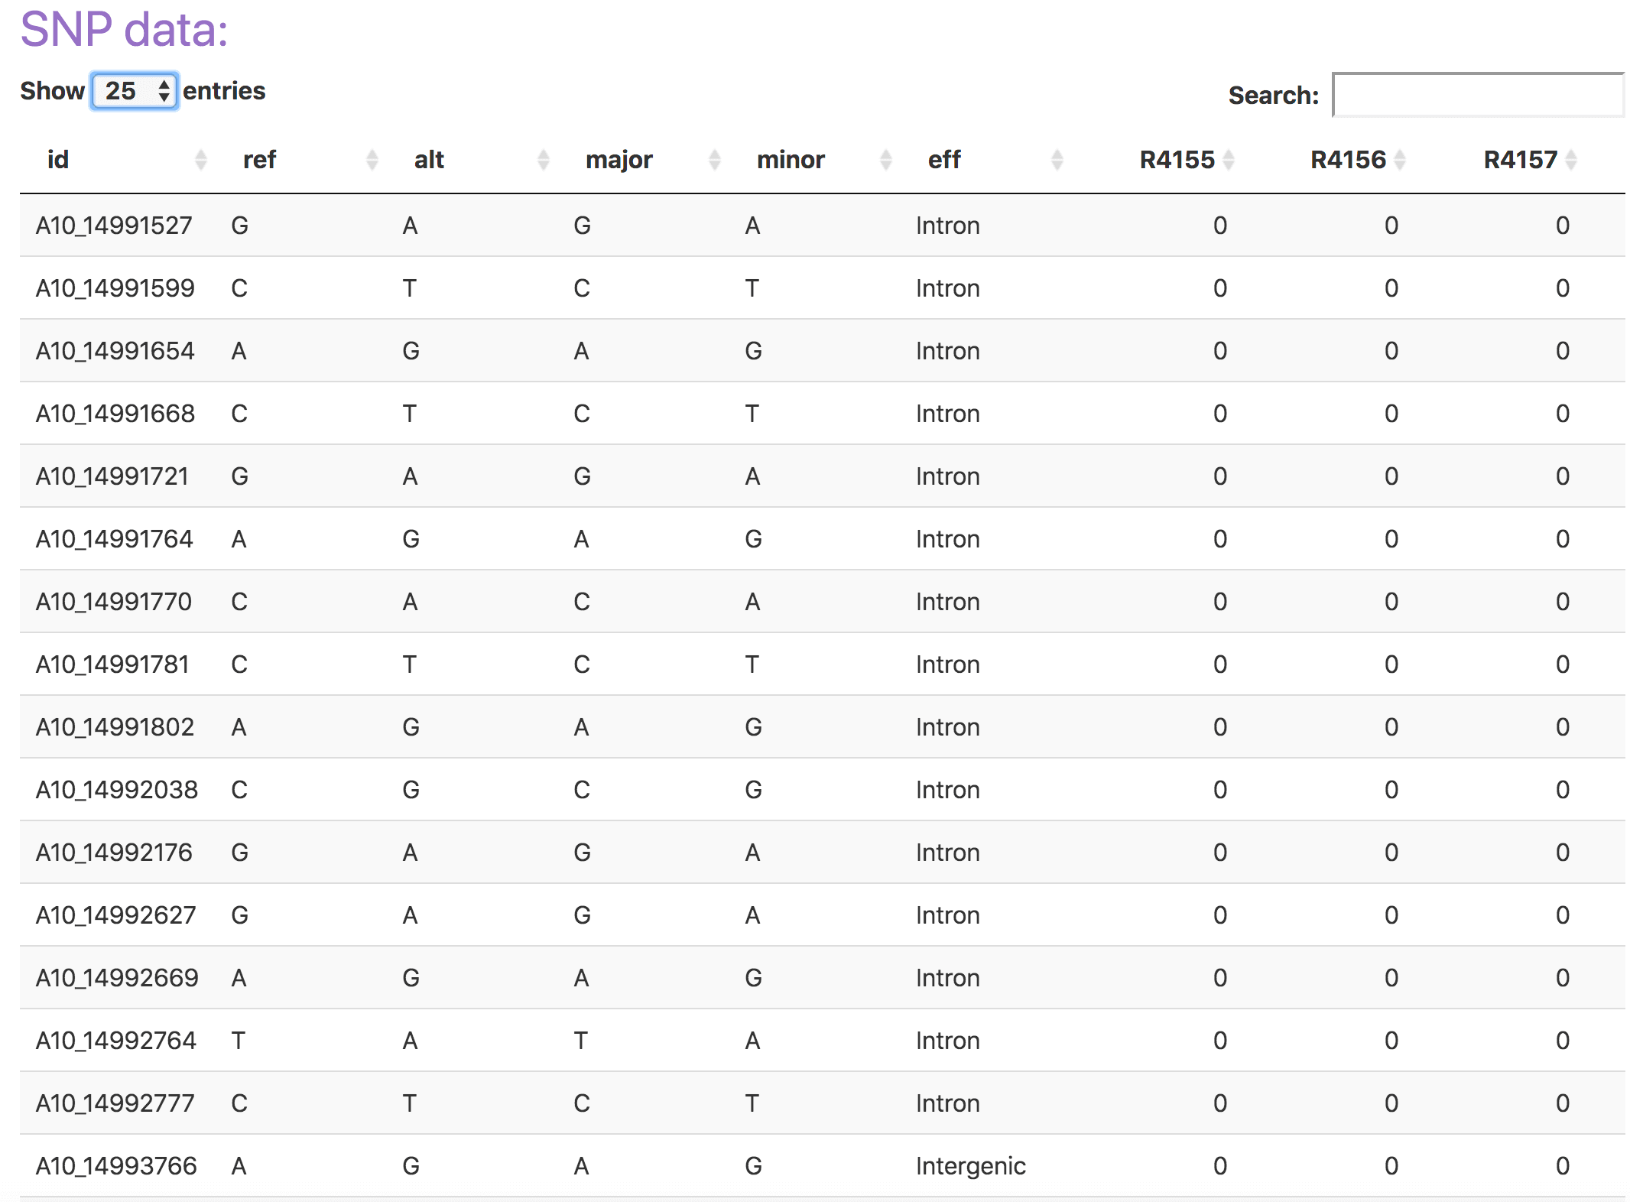Select the A10_14991527 row id cell
The width and height of the screenshot is (1630, 1202).
pyautogui.click(x=114, y=226)
